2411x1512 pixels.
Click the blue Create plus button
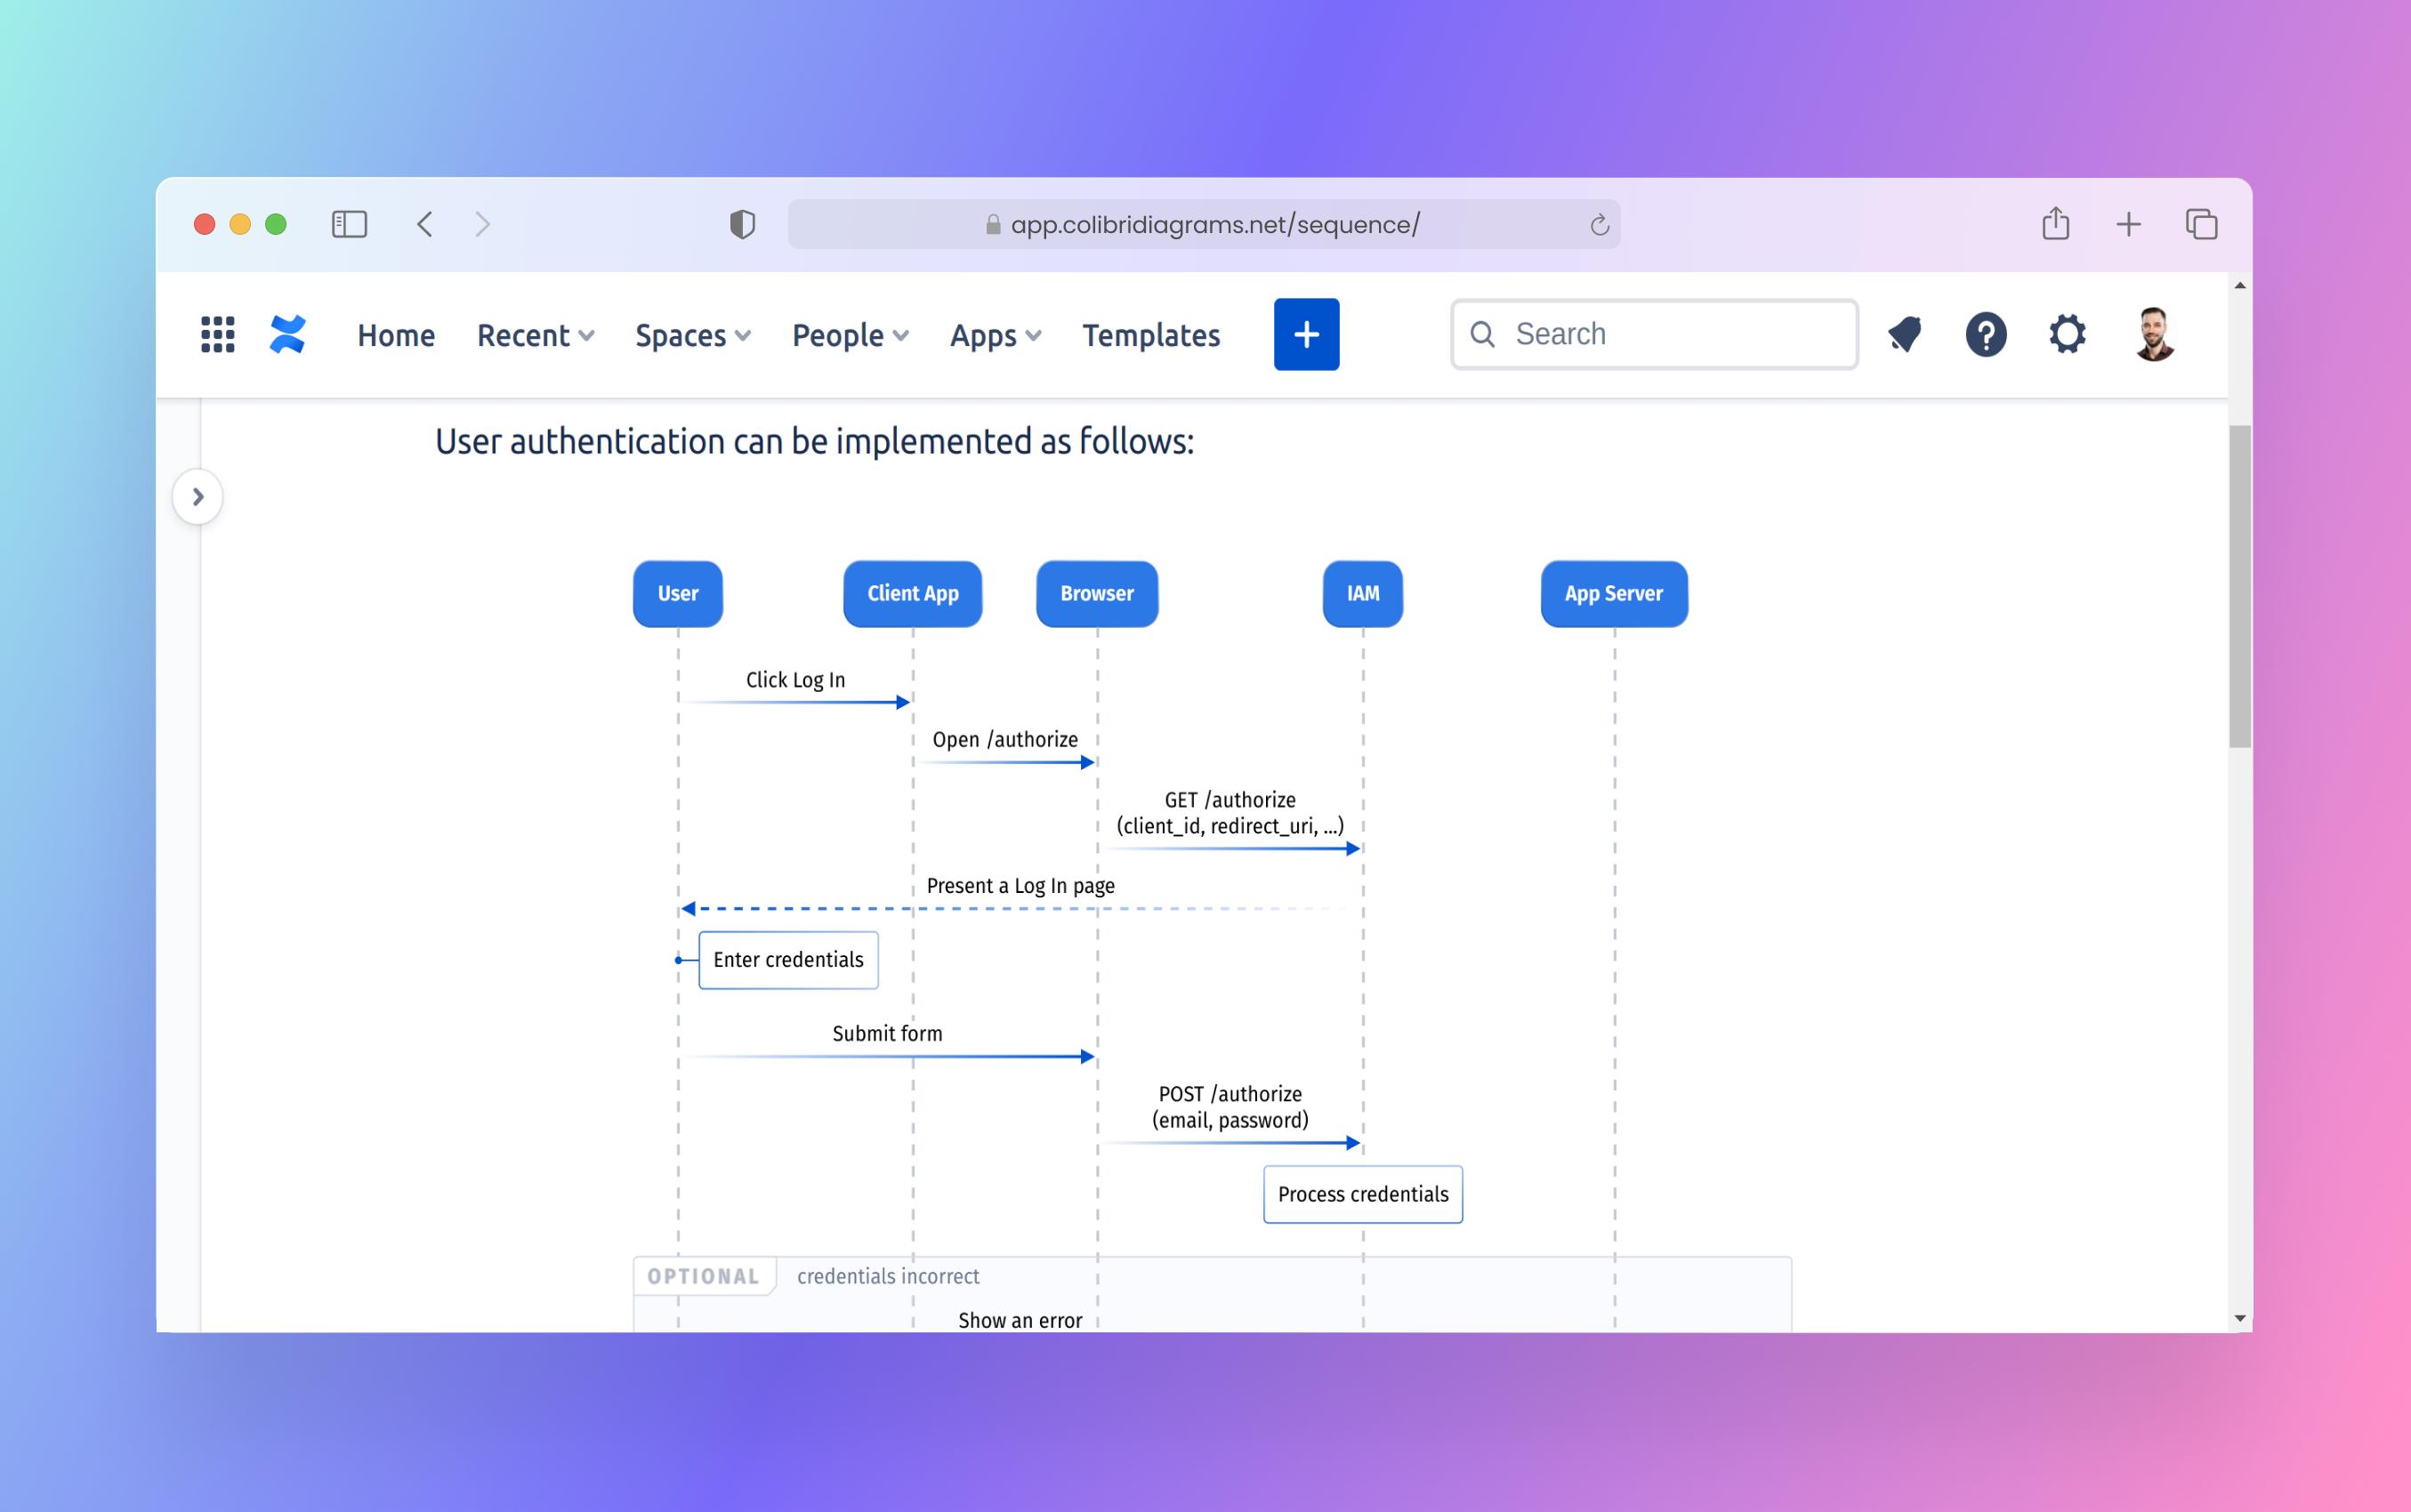tap(1306, 334)
